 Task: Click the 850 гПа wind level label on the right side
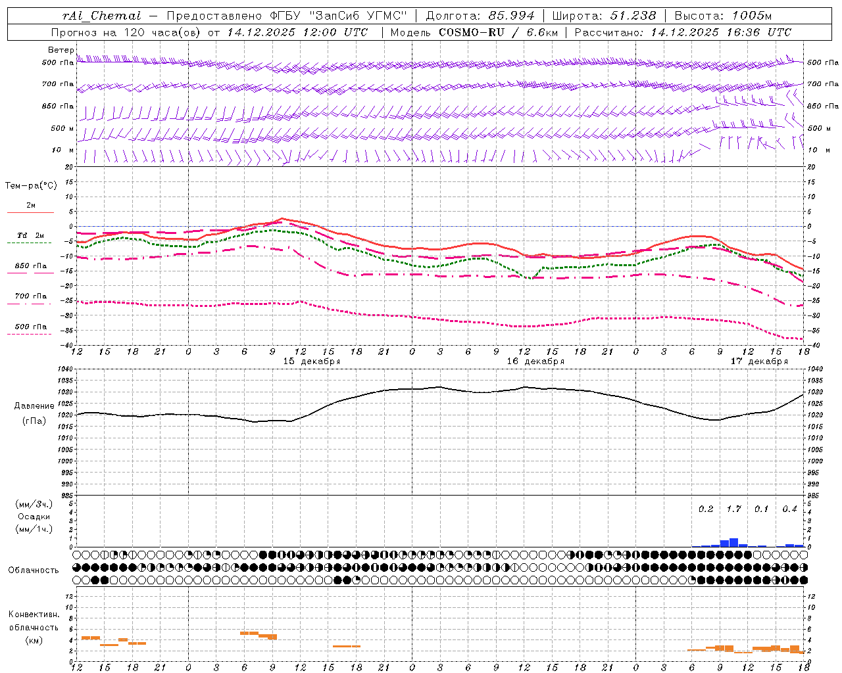(x=823, y=106)
